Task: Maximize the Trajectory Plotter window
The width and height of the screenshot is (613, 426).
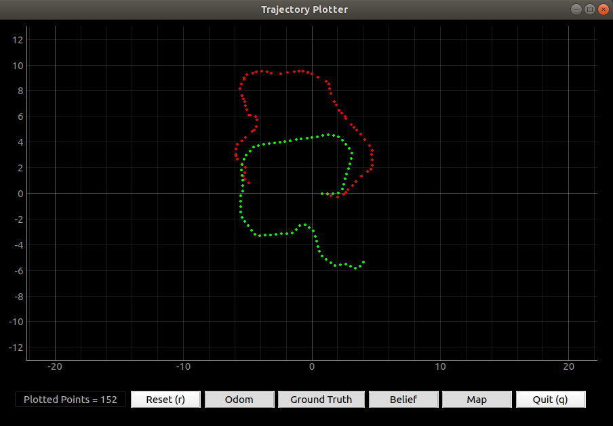Action: click(x=590, y=9)
